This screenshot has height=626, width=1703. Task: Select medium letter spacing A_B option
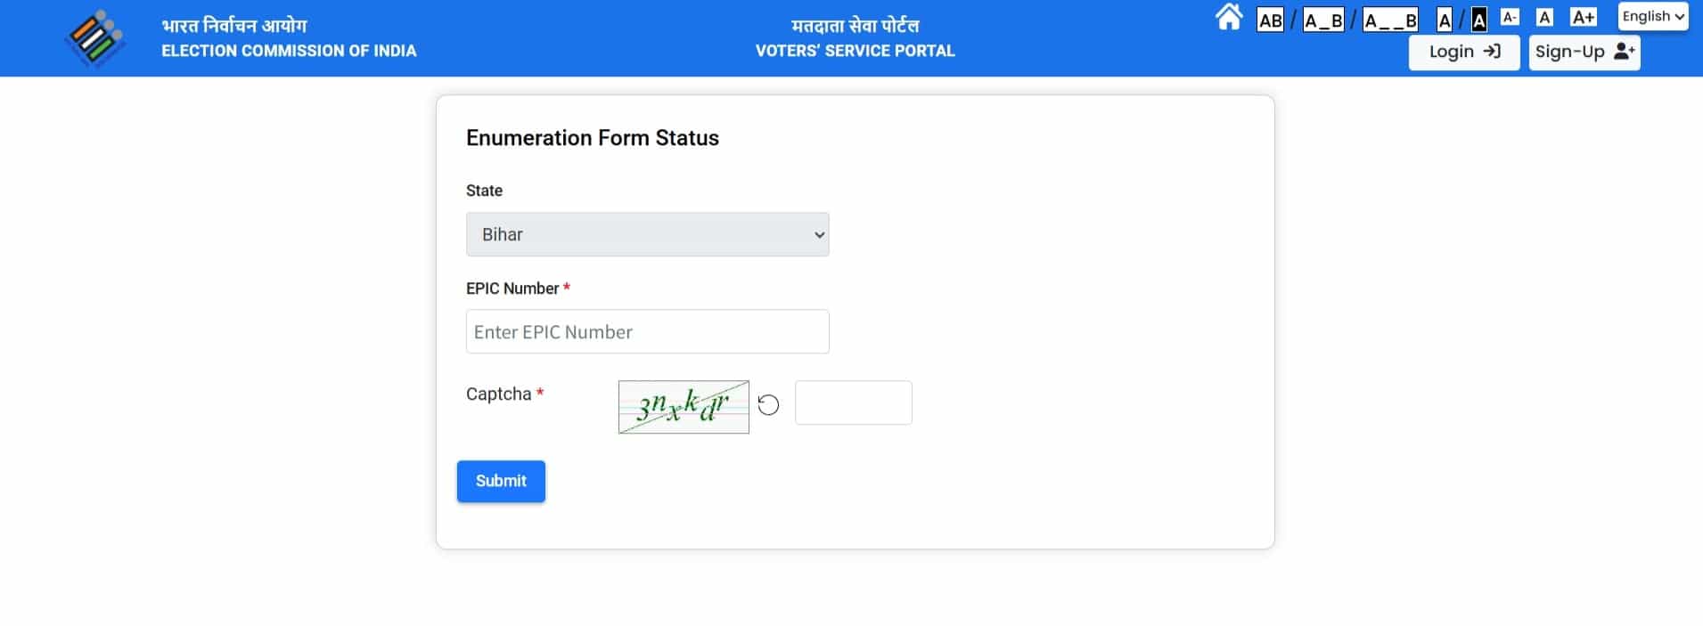(x=1323, y=20)
